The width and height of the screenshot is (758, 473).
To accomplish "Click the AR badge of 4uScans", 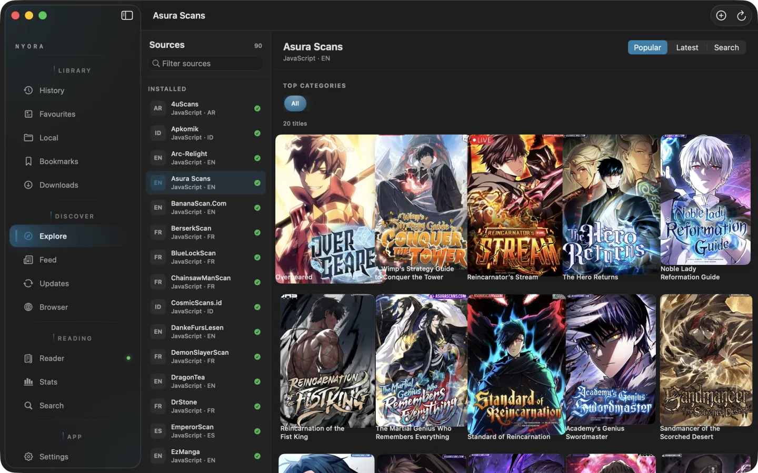I will click(158, 108).
